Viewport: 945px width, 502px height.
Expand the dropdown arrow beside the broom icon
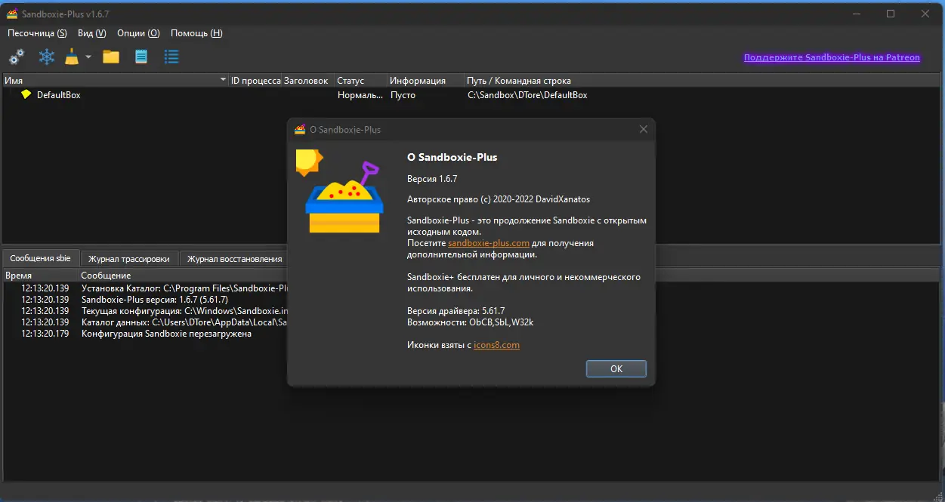[88, 57]
